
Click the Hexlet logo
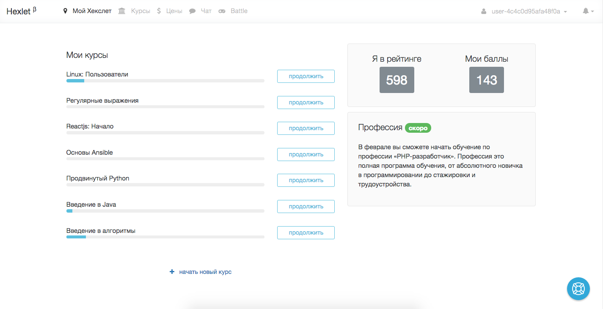point(19,11)
